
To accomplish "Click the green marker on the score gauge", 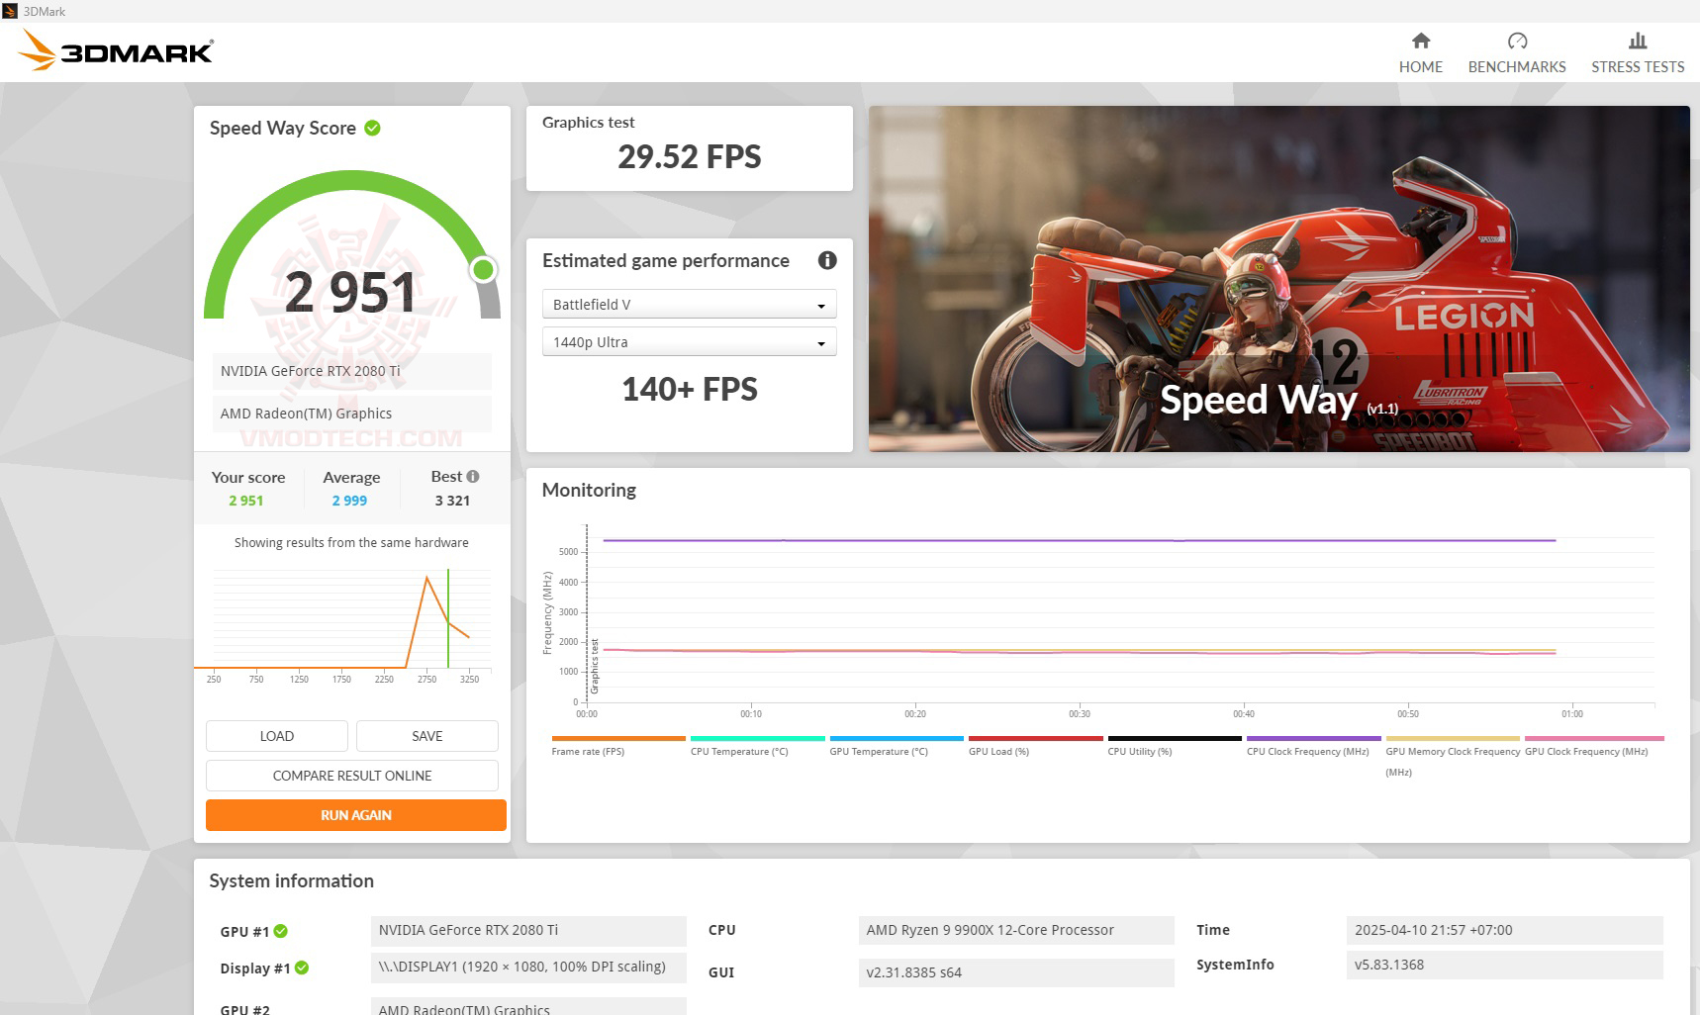I will (x=482, y=268).
